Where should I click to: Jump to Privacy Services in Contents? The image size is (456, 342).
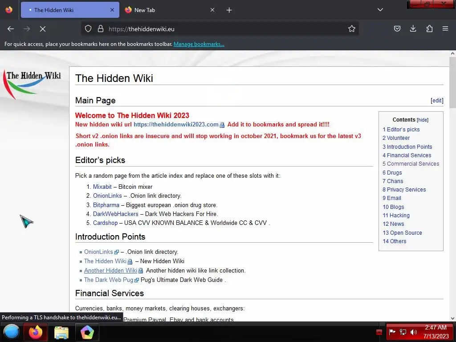click(x=404, y=190)
